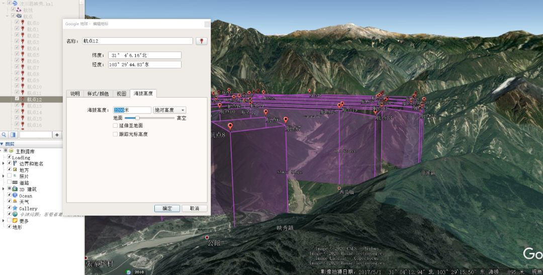Click the placemark icon button beside name field
This screenshot has height=275, width=543.
coord(202,41)
